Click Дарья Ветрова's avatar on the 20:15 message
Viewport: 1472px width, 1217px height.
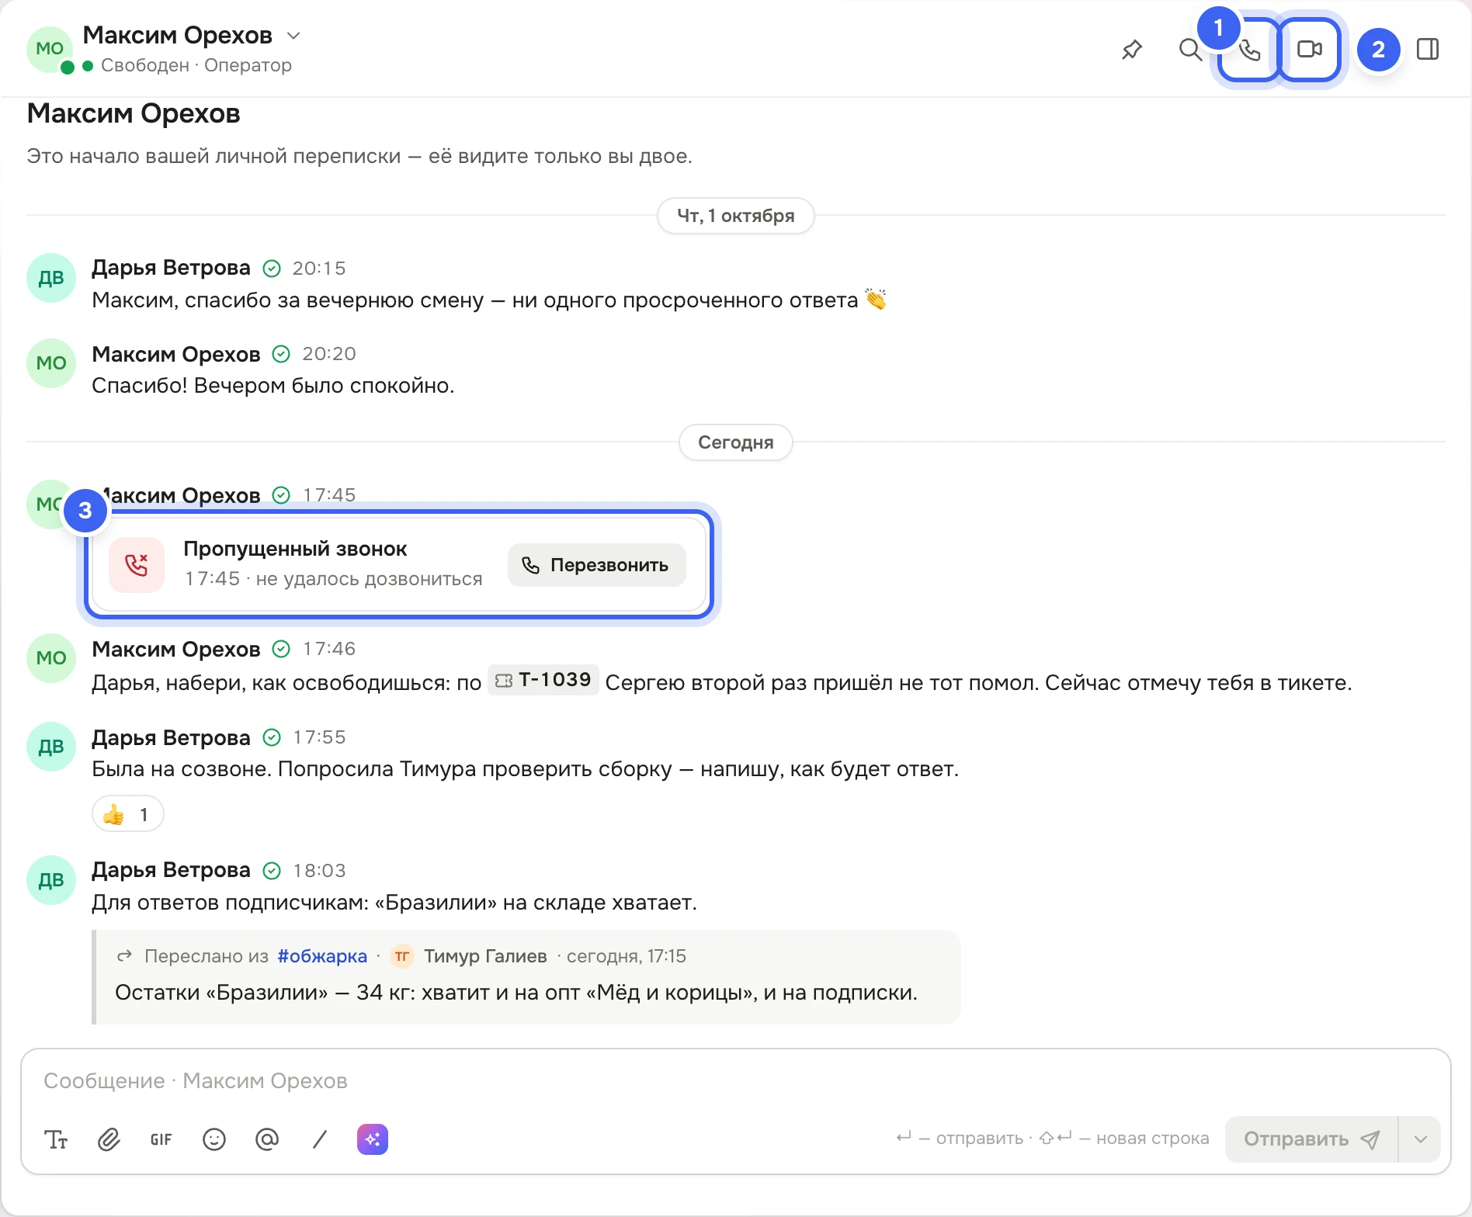click(51, 278)
